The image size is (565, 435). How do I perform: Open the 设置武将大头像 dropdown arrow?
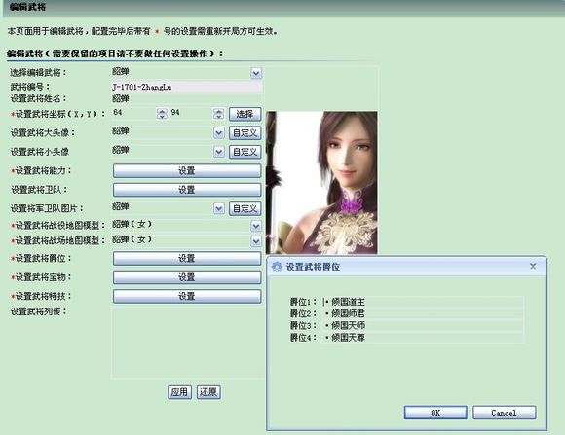(219, 133)
